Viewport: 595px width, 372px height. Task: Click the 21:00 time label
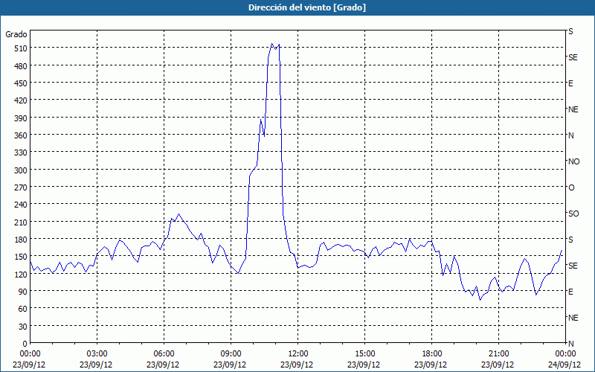pos(498,354)
